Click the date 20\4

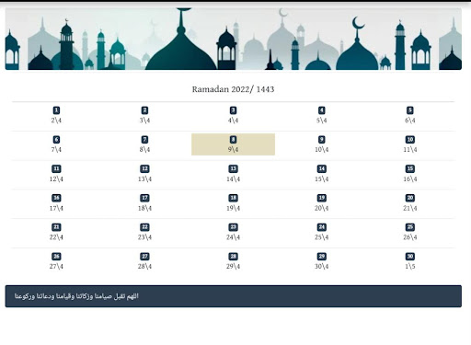tap(321, 208)
